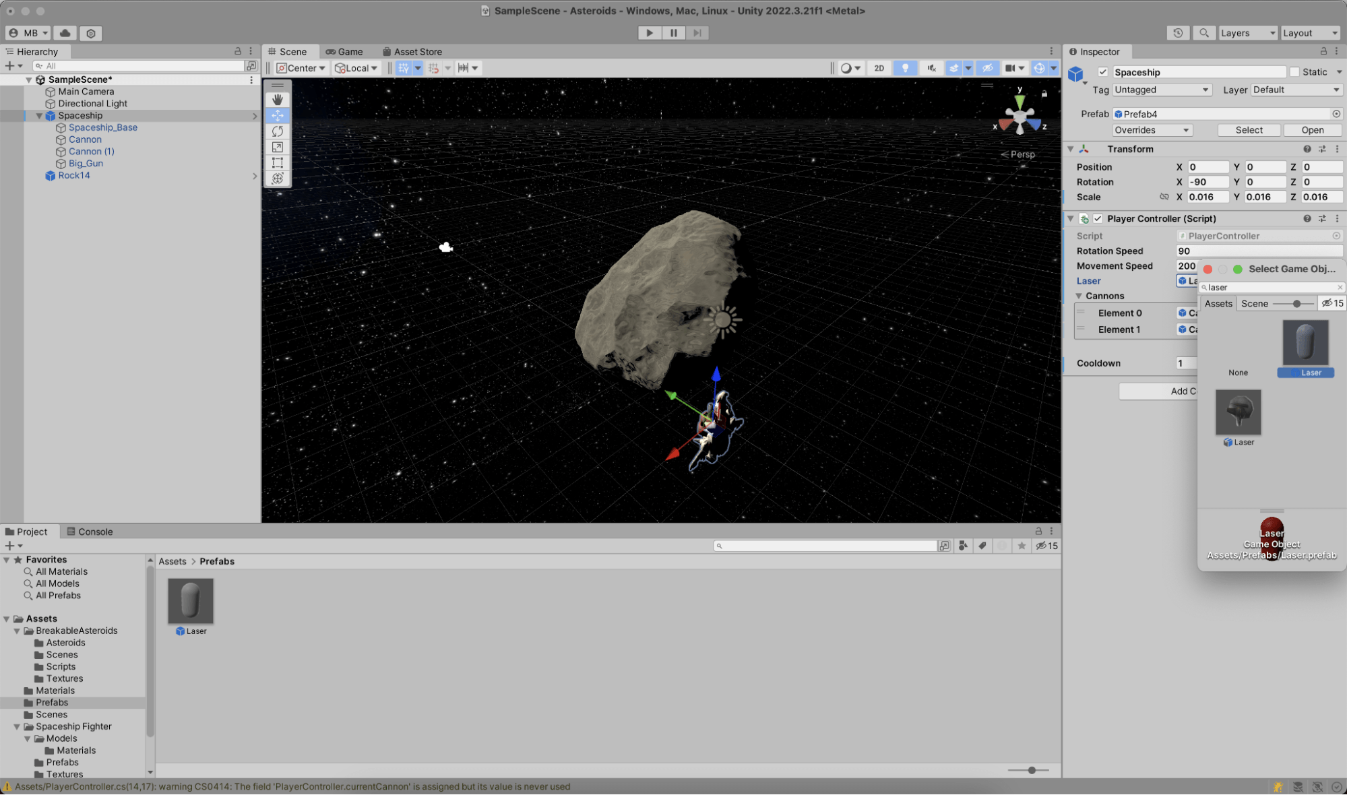Click the Open button for the prefab
Viewport: 1347px width, 795px height.
coord(1311,129)
